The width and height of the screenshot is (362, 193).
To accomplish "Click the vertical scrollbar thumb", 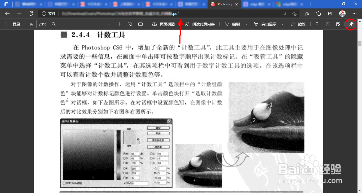I will pyautogui.click(x=360, y=43).
